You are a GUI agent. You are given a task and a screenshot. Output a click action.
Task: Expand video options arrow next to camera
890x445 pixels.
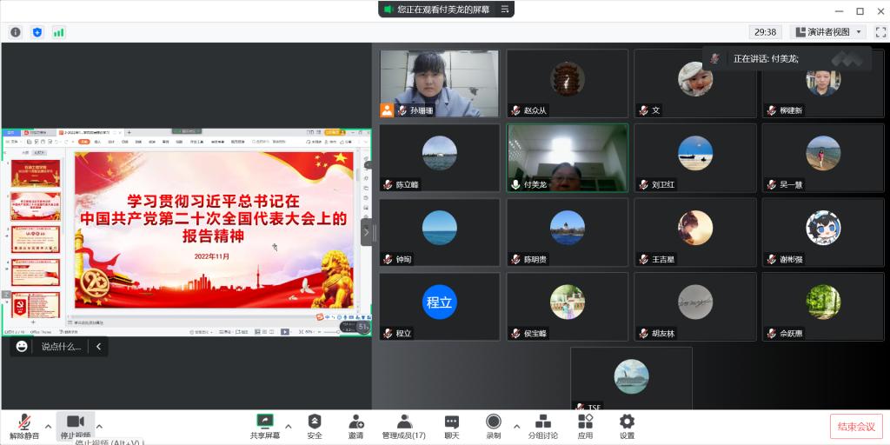click(99, 426)
